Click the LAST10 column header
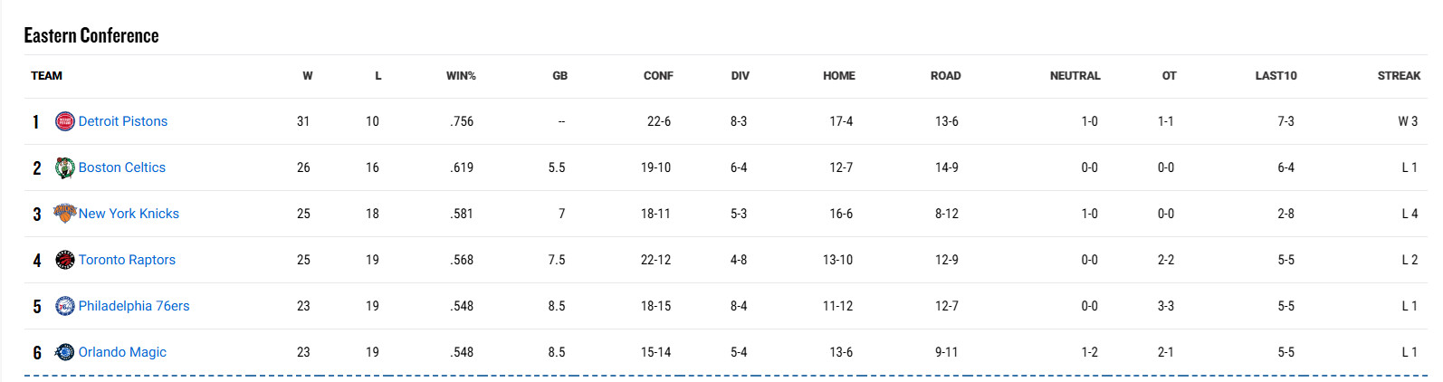 (x=1276, y=76)
